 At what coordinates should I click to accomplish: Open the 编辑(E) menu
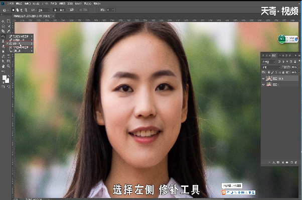click(19, 4)
